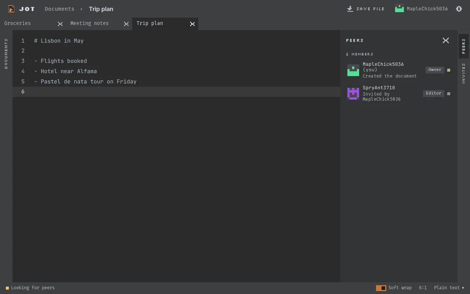Screen dimensions: 470x294
Task: Click the "- Hotel near Alfama" line
Action: click(x=65, y=71)
